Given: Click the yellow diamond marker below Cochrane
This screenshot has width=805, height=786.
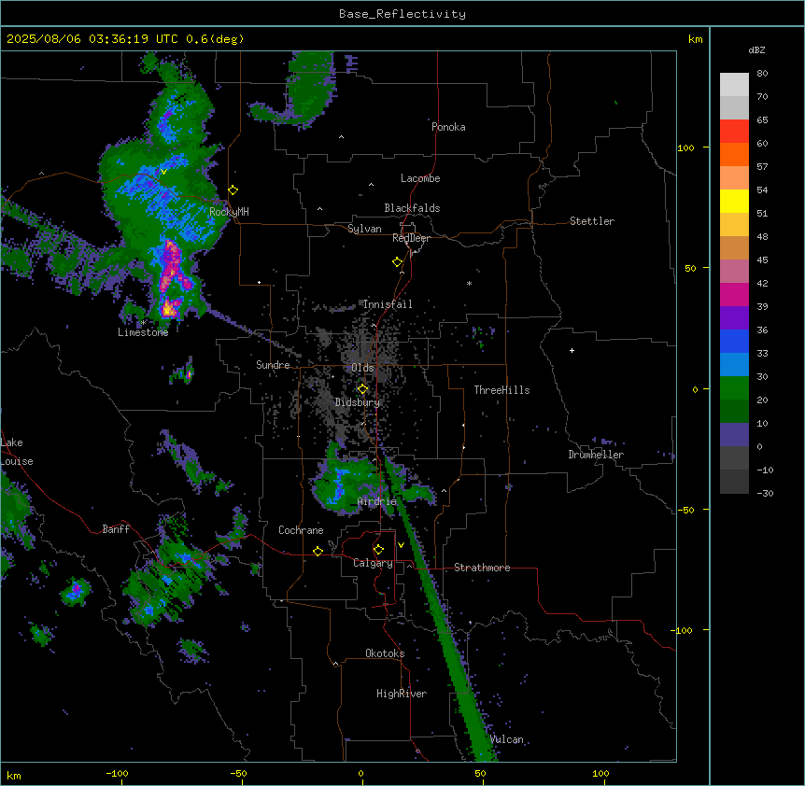Looking at the screenshot, I should tap(318, 551).
